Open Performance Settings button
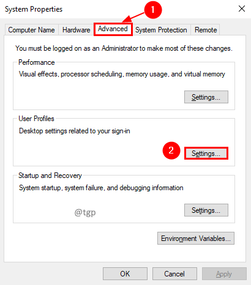This screenshot has height=285, width=251. tap(206, 97)
